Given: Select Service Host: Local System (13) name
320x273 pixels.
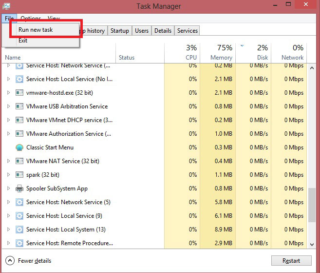Looking at the screenshot, I should (66, 230).
